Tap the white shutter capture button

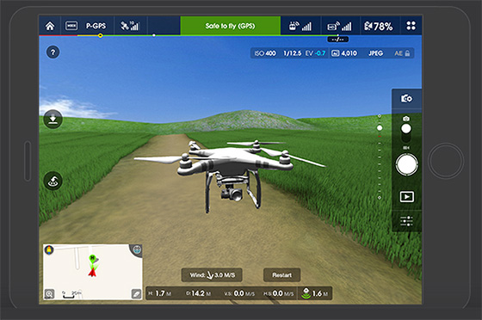click(x=406, y=164)
